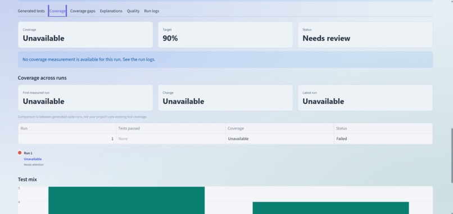Click run number 1 table cell
This screenshot has width=453, height=214.
(67, 139)
